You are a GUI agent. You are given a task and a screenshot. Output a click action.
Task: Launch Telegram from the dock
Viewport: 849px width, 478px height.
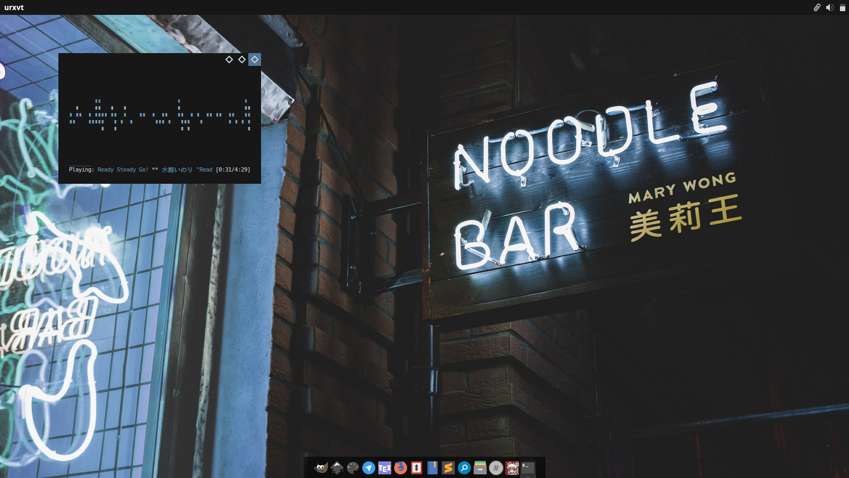pos(369,467)
